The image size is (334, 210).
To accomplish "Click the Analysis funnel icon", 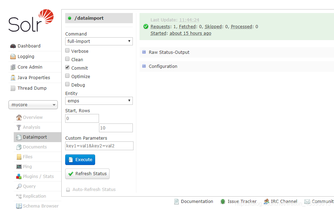I will click(19, 127).
